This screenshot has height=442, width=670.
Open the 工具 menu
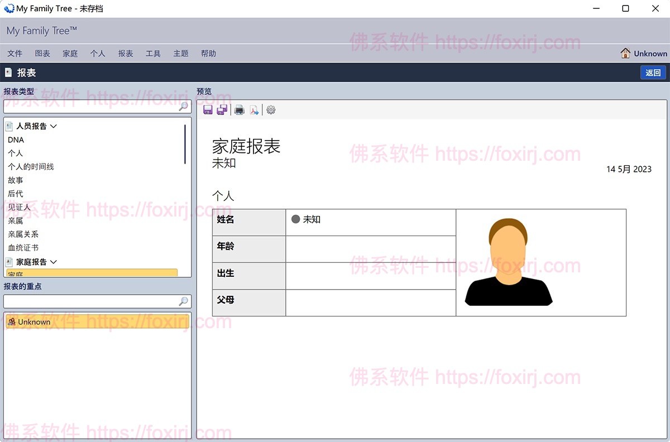(153, 54)
